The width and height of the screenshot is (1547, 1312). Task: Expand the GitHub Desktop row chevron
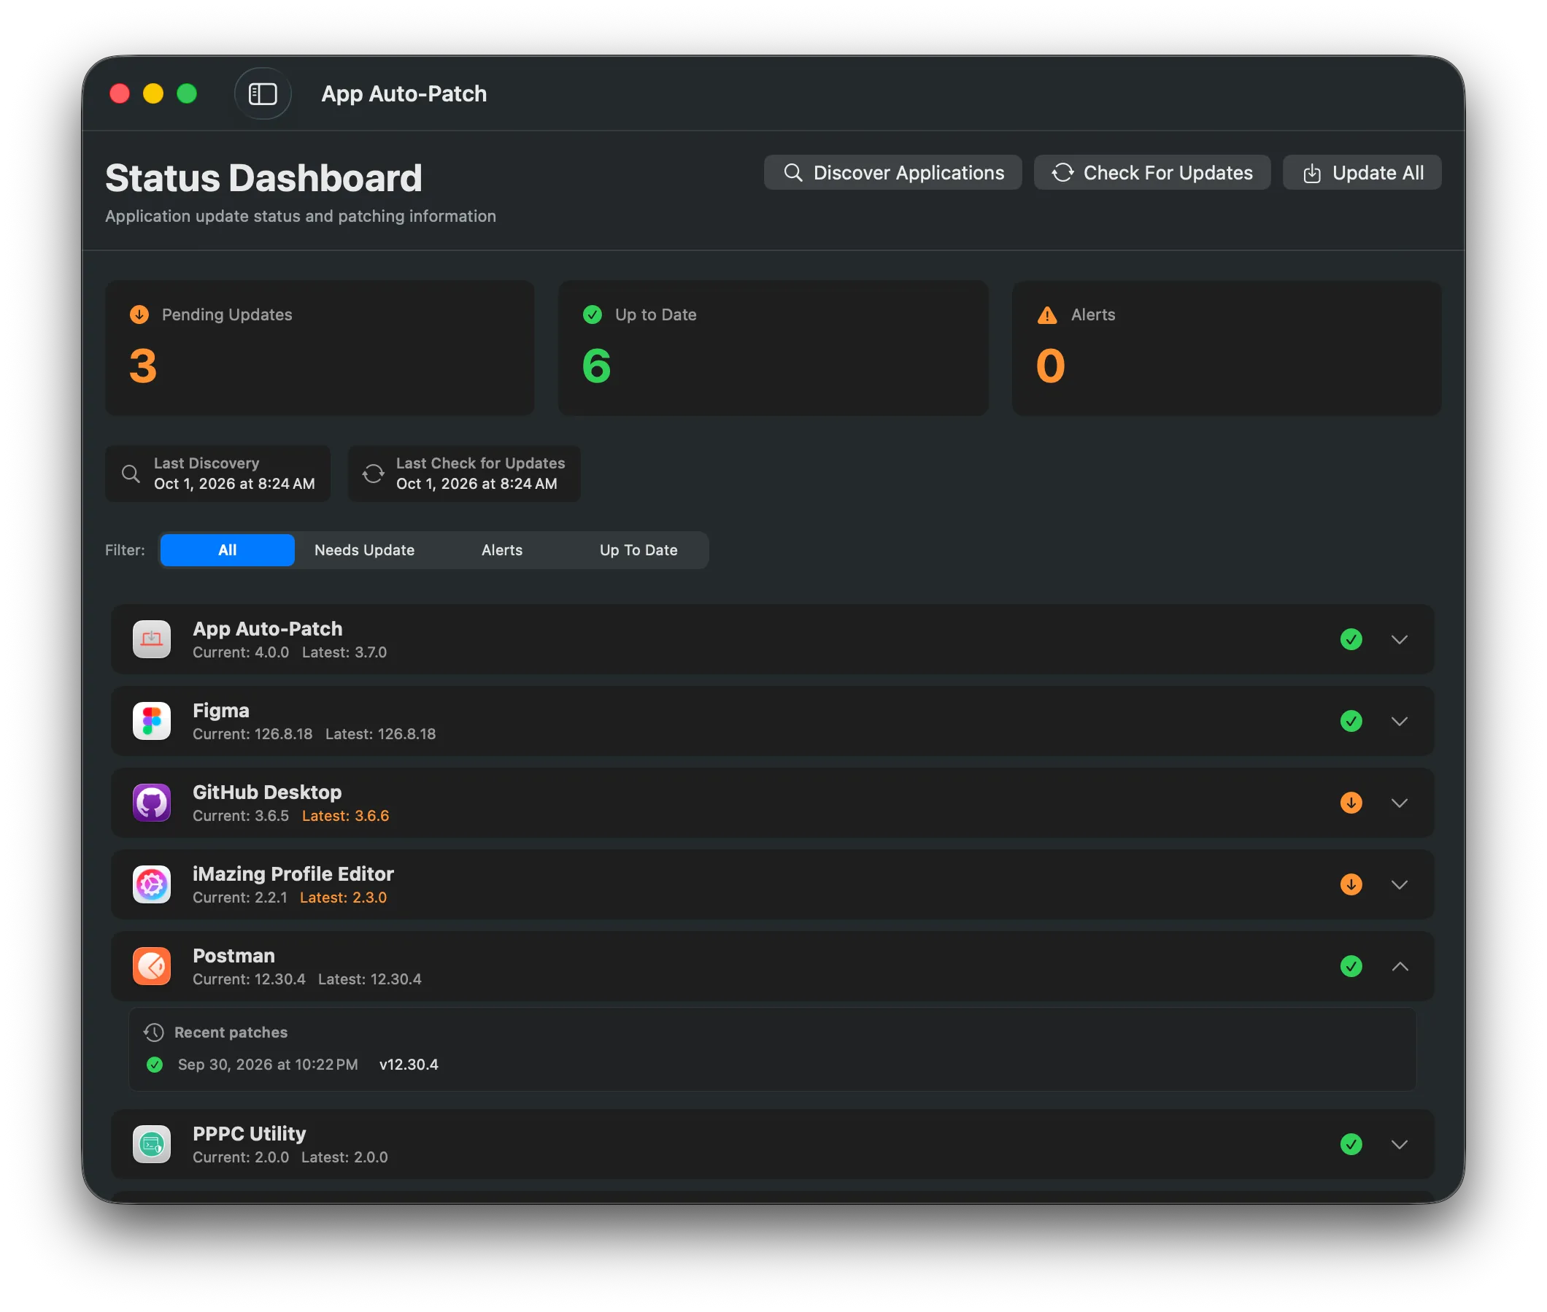pos(1400,803)
